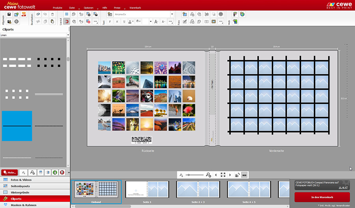This screenshot has width=355, height=208.
Task: Click the previous page arrow in zoom bar
Action: tap(216, 175)
